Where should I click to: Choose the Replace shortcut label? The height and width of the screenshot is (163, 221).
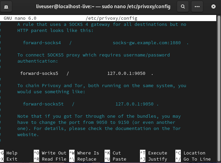[x=86, y=159]
